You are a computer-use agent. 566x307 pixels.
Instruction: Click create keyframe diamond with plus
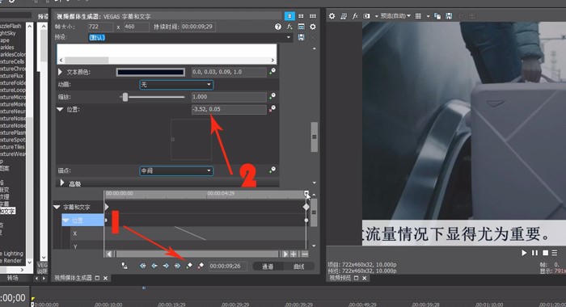click(x=188, y=266)
